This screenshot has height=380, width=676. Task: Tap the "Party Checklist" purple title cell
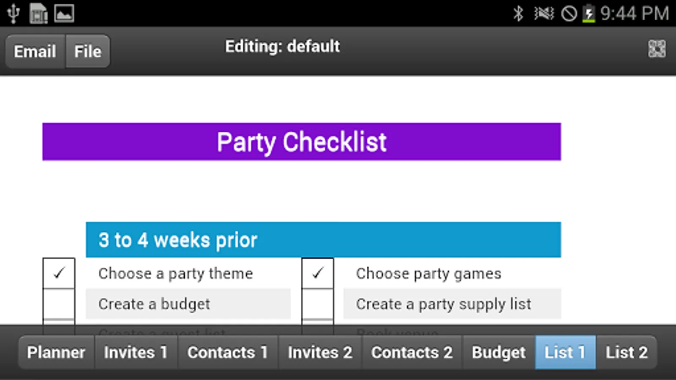tap(302, 142)
